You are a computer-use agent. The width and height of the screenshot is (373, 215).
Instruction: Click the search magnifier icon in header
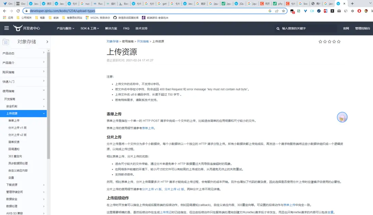click(278, 28)
